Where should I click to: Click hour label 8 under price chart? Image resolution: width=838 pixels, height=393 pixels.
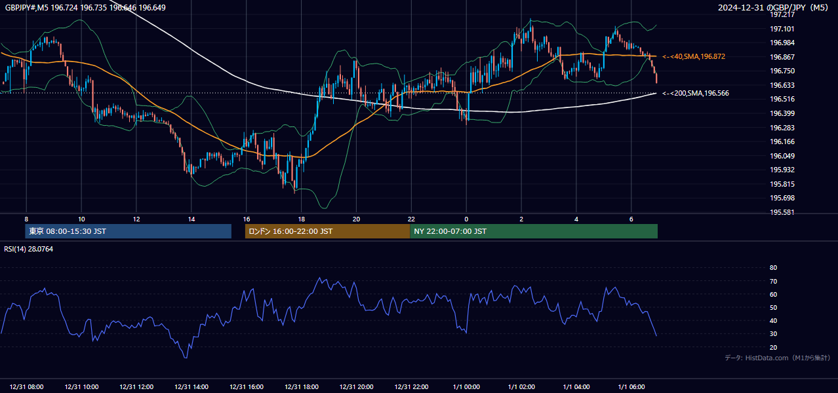(26, 219)
